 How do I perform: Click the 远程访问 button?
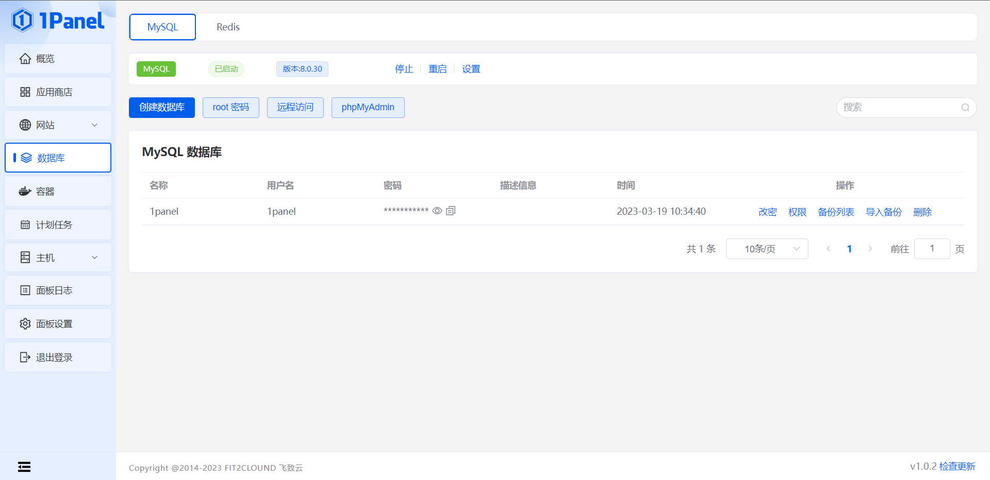(x=295, y=108)
